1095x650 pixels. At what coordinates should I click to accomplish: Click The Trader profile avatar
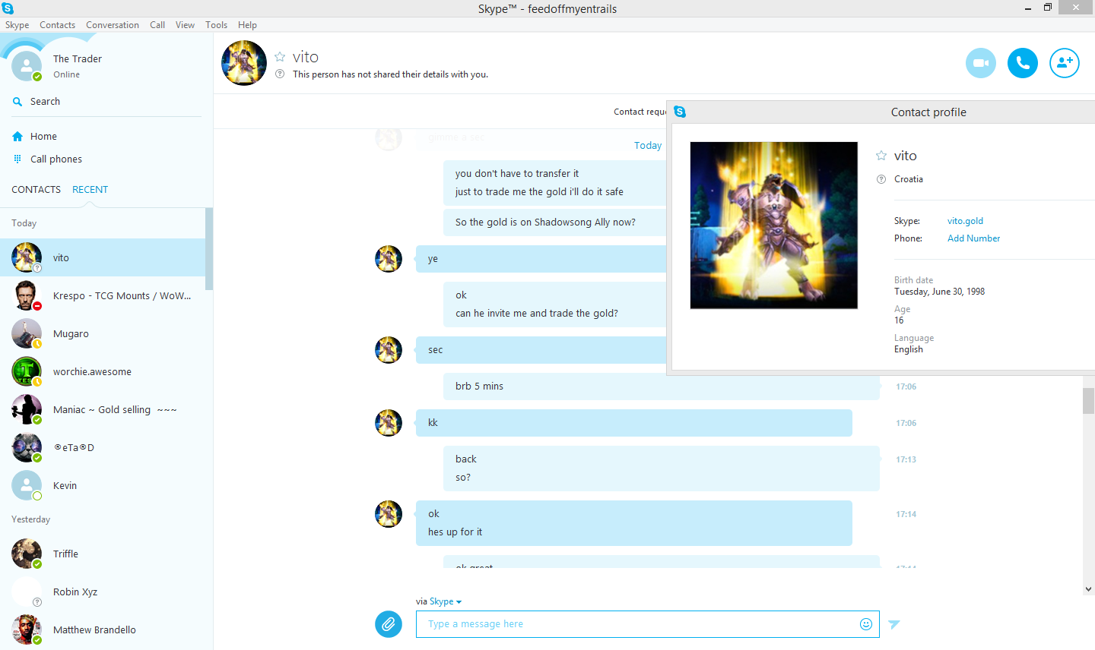[27, 66]
